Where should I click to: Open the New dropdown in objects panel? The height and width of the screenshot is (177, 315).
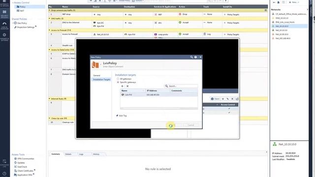tap(294, 2)
